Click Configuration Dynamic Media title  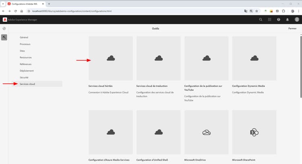(x=248, y=86)
